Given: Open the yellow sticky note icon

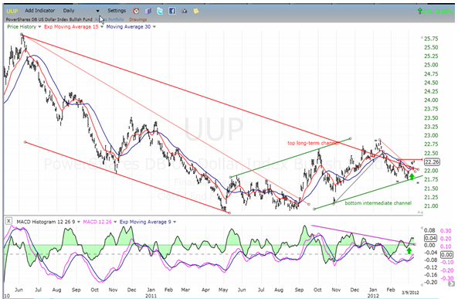Looking at the screenshot, I should pos(196,11).
